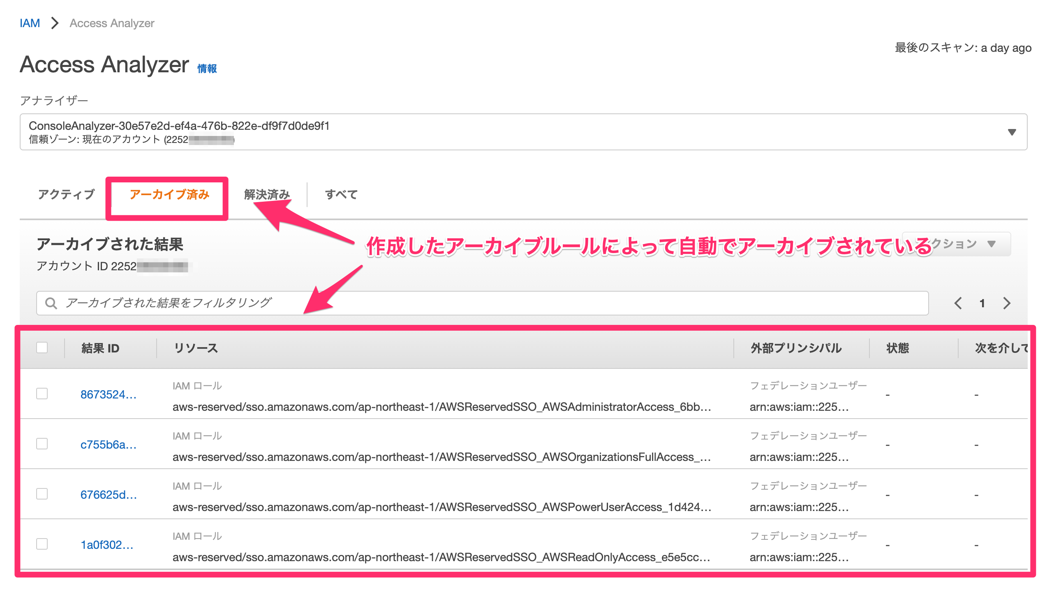This screenshot has height=594, width=1054.
Task: Sort by 外部プリンシパル column header
Action: coord(796,348)
